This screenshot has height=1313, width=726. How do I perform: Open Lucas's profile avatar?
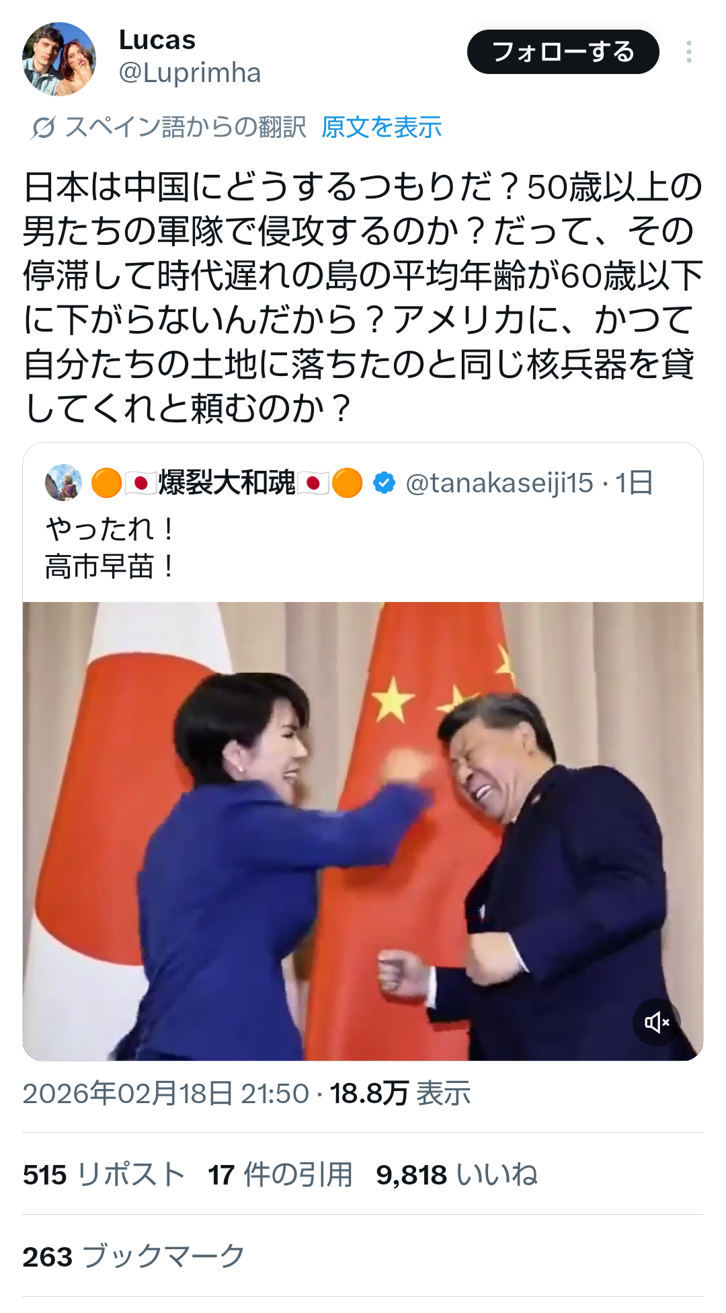[x=59, y=59]
